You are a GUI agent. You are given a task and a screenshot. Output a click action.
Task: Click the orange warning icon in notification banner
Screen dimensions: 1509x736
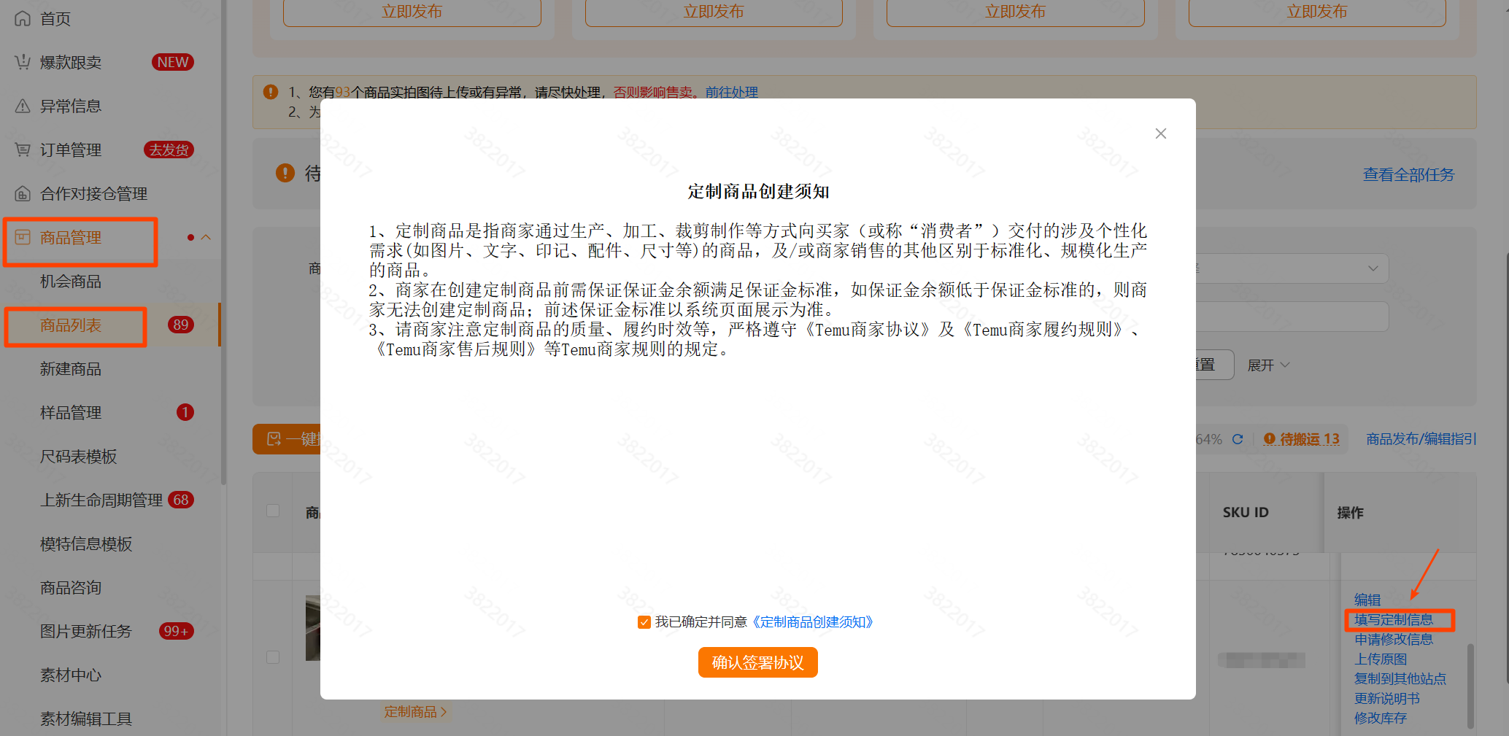click(270, 92)
